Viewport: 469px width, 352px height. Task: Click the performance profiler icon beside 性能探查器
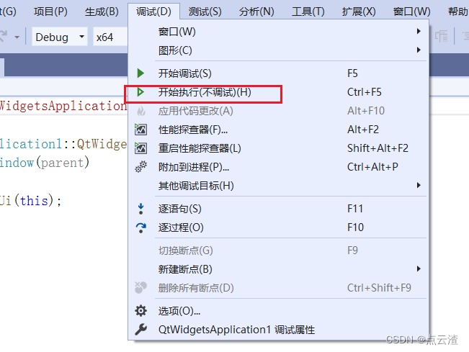coord(140,130)
